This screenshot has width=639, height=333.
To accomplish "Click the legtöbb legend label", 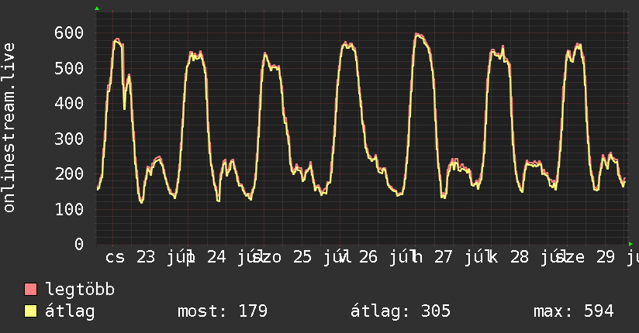I will (x=80, y=290).
